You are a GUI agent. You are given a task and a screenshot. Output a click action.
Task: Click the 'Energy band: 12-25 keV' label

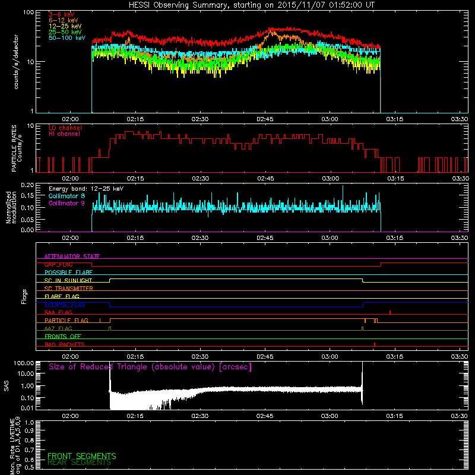click(x=86, y=189)
